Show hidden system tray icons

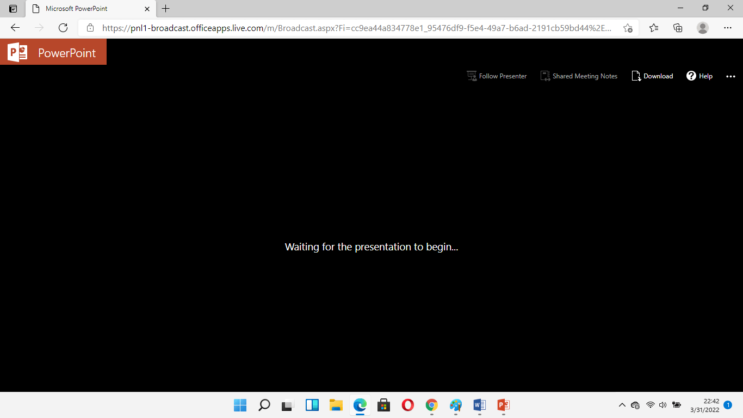622,405
